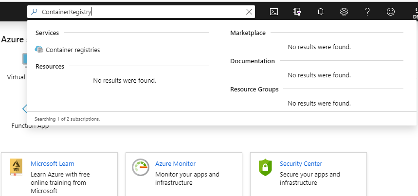Screen dimensions: 418x196
Task: Send feedback using the smiley icon
Action: click(x=391, y=12)
